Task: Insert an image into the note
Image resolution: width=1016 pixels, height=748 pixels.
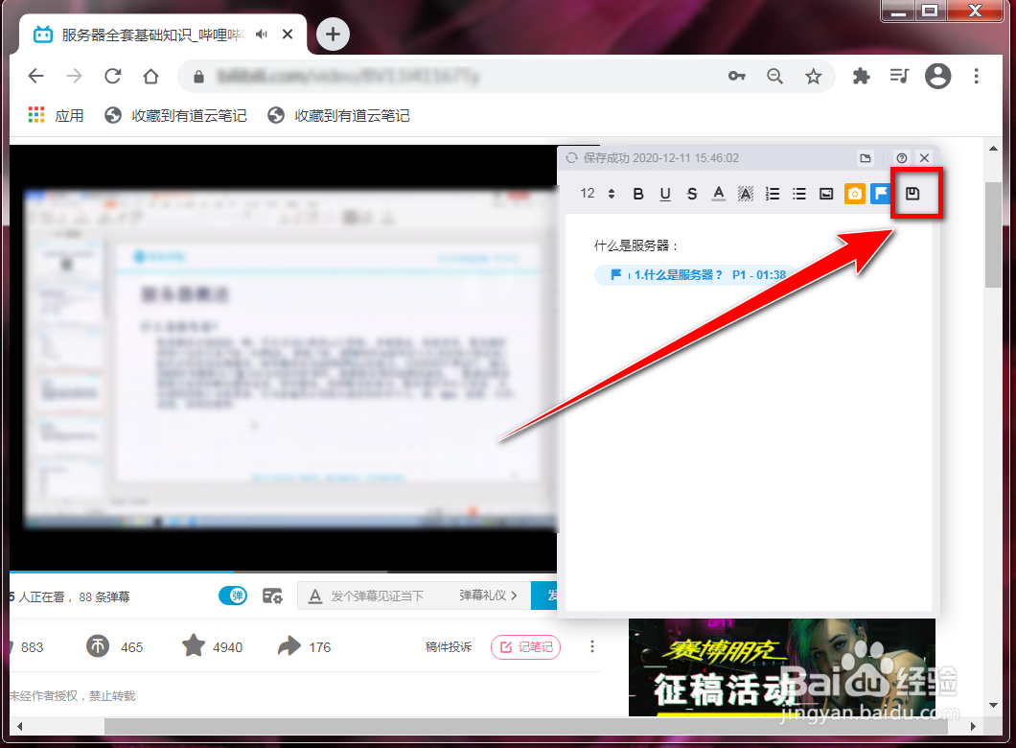Action: (825, 193)
